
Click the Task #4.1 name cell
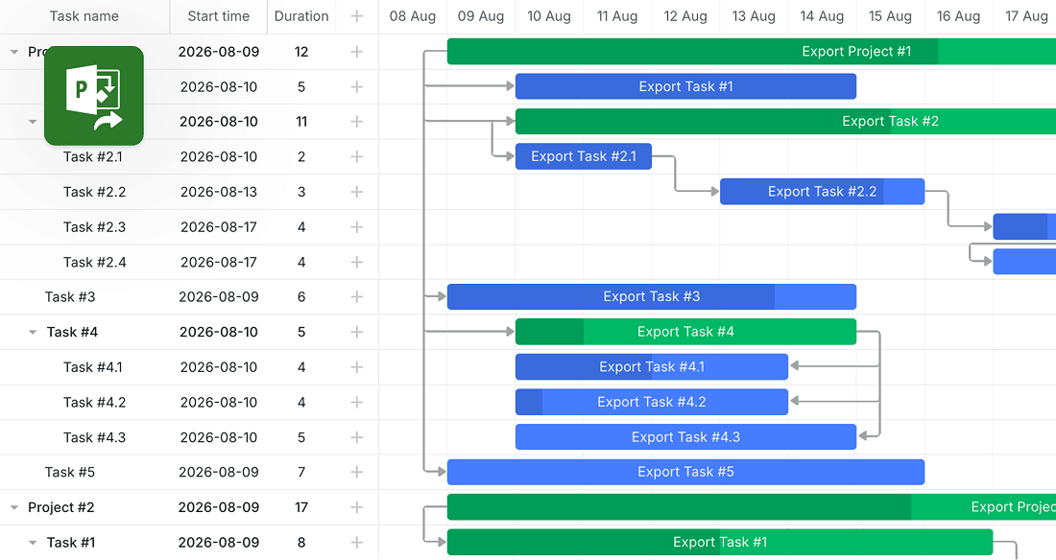pyautogui.click(x=93, y=367)
